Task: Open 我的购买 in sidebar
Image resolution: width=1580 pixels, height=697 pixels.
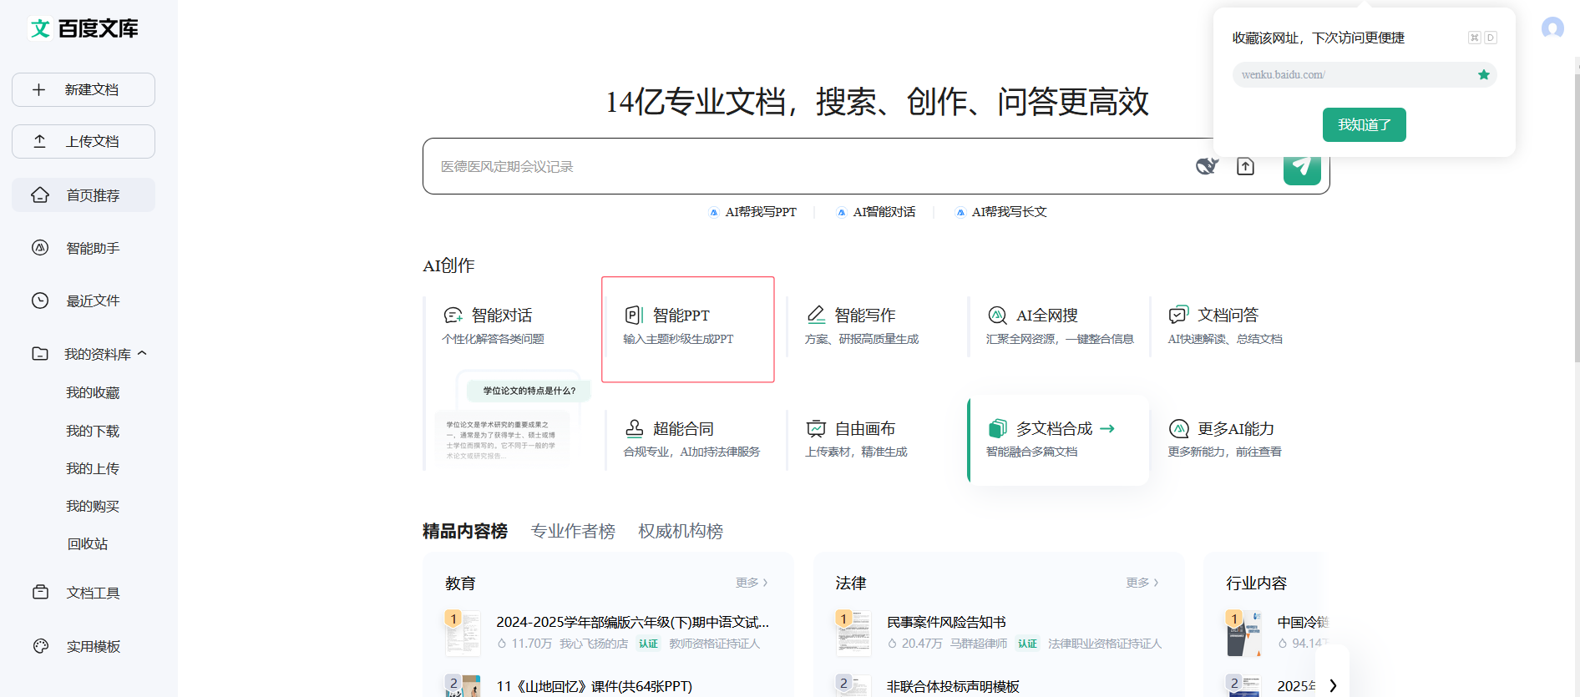Action: click(93, 506)
